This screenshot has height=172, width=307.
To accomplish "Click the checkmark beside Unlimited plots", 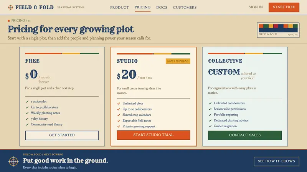I will (x=119, y=103).
